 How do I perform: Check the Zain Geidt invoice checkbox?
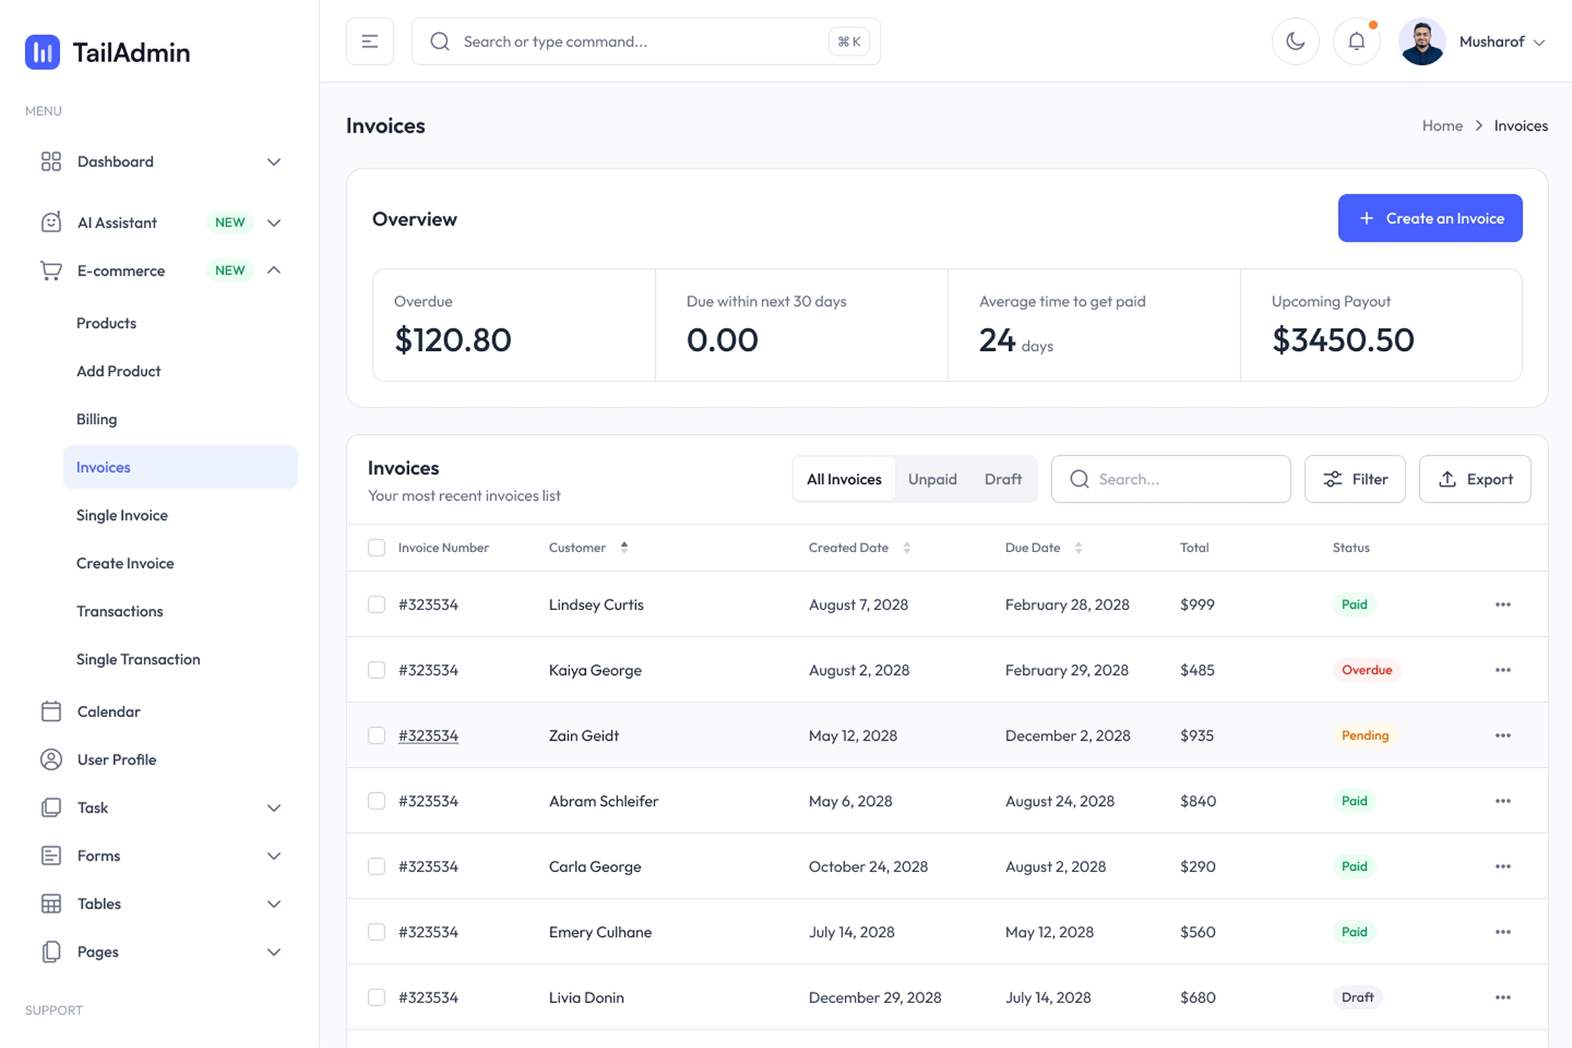(x=377, y=735)
